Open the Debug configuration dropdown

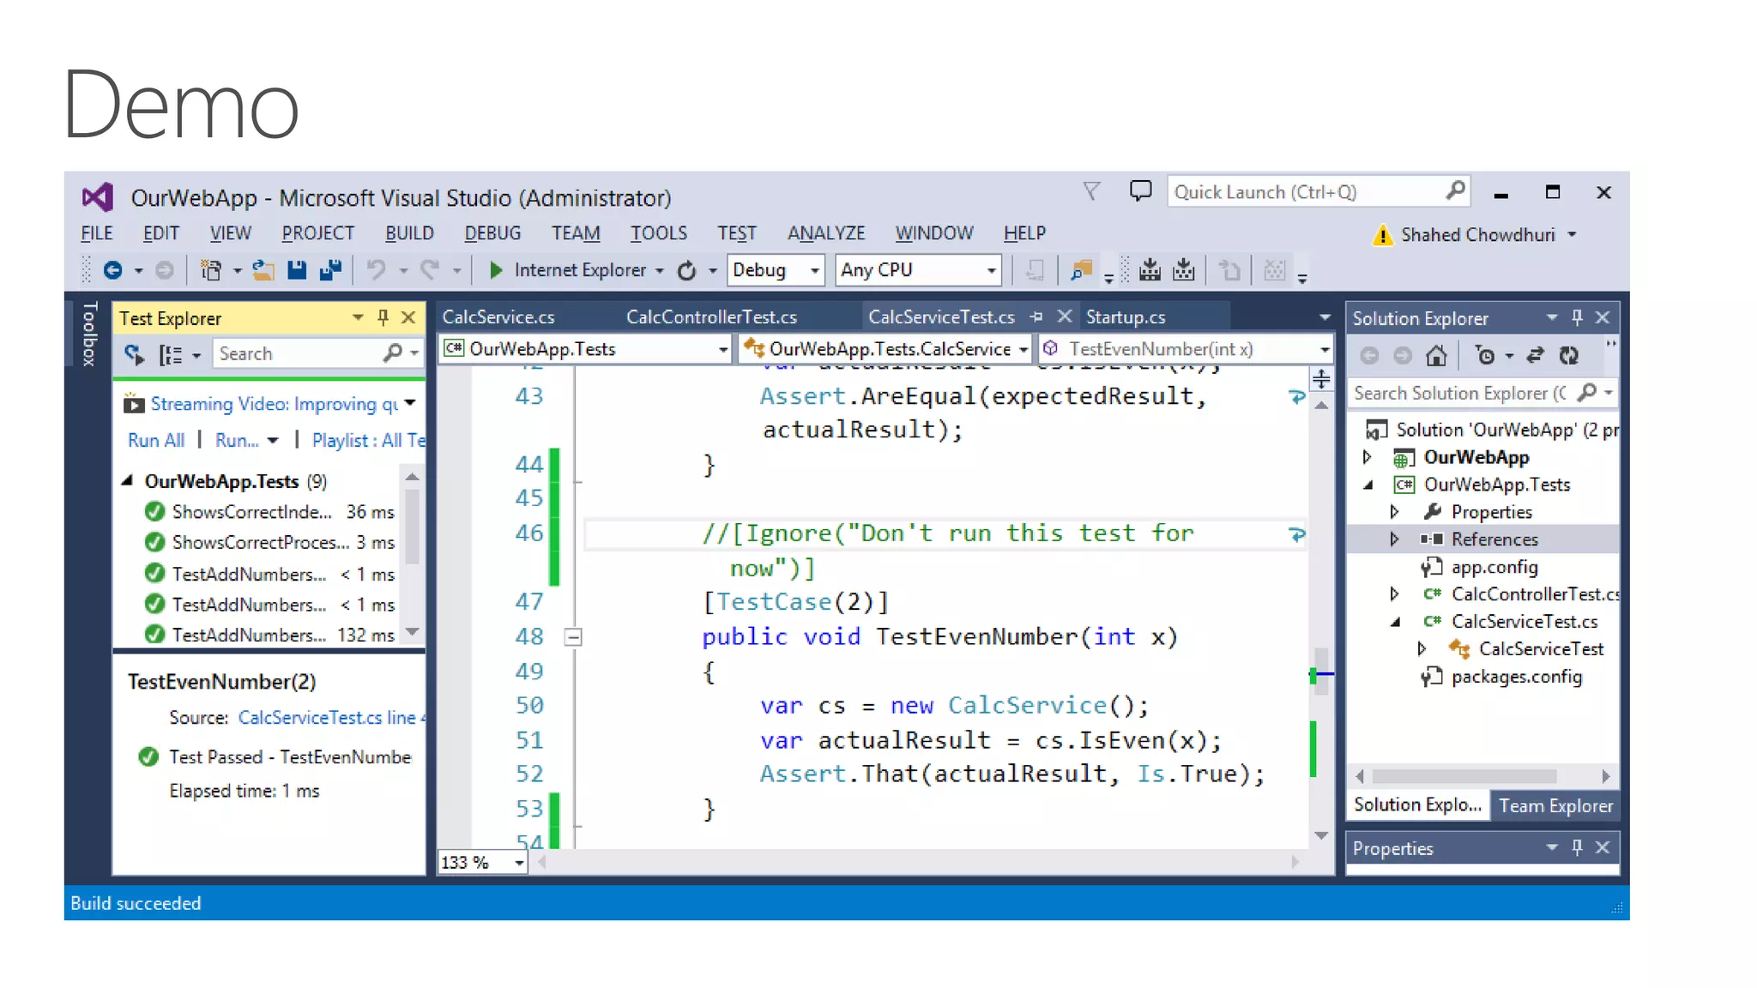[x=814, y=270]
